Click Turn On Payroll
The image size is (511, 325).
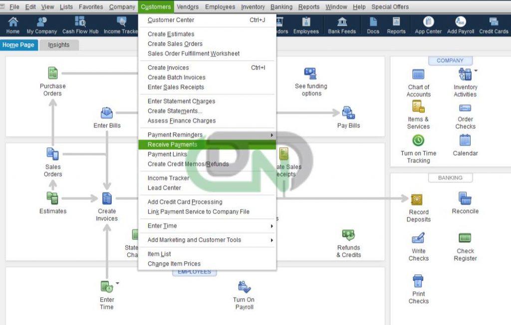(x=244, y=294)
